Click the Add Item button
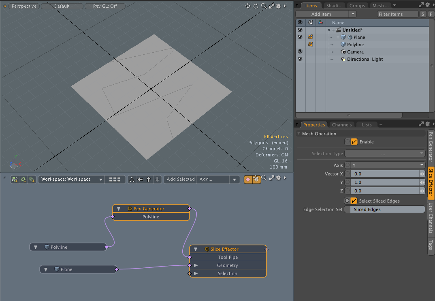This screenshot has height=301, width=435. pyautogui.click(x=321, y=14)
